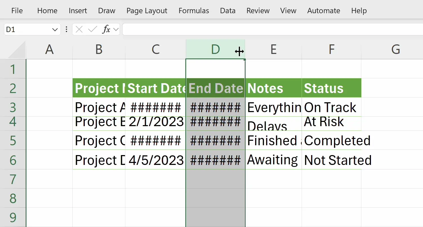The image size is (423, 227).
Task: Click the 'Project A' cell
Action: coord(99,107)
